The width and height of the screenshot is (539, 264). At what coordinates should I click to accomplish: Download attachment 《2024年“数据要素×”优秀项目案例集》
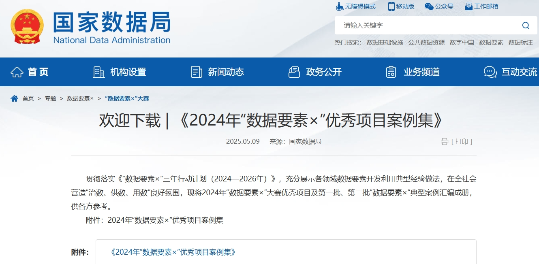[173, 252]
